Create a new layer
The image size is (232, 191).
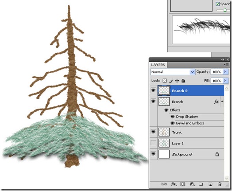tap(210, 184)
